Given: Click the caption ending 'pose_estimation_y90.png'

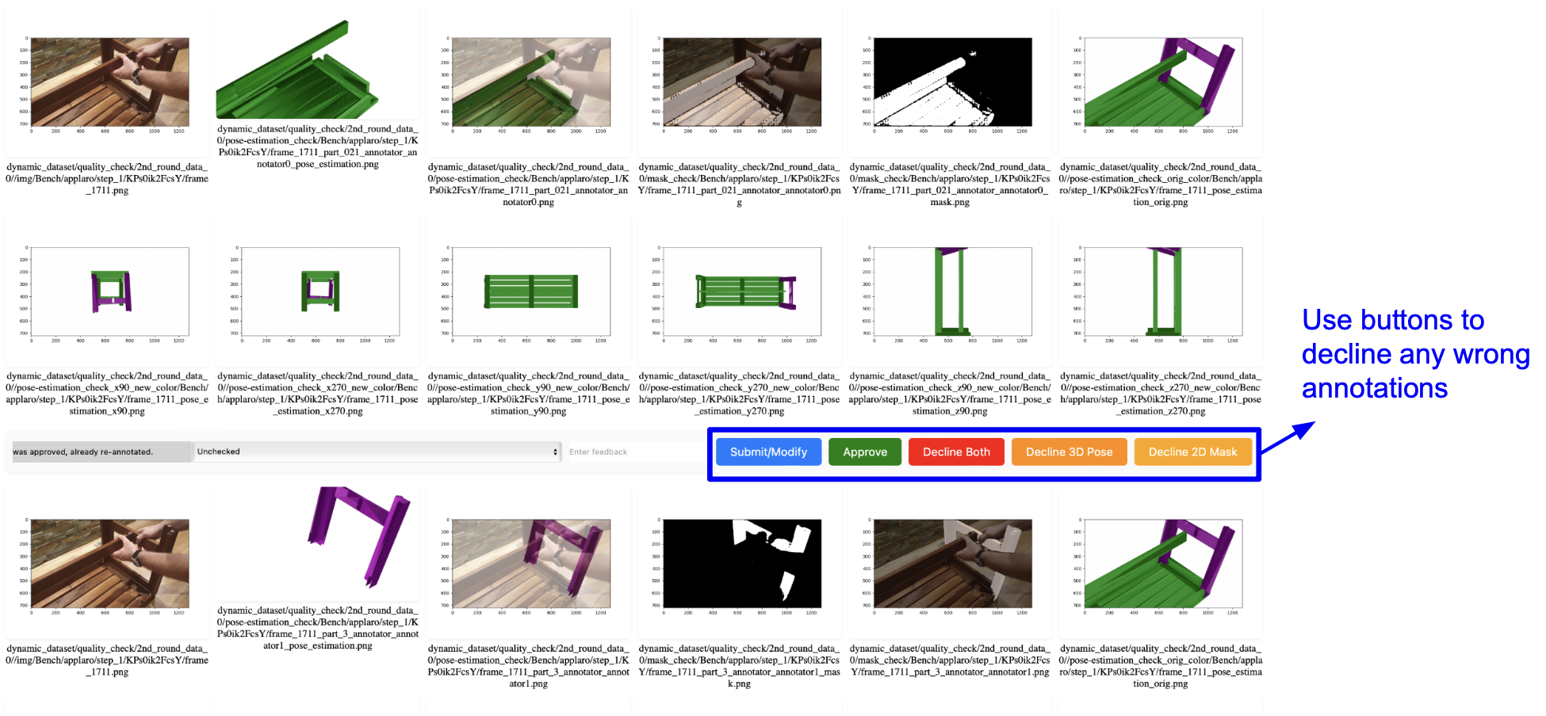Looking at the screenshot, I should (x=529, y=394).
